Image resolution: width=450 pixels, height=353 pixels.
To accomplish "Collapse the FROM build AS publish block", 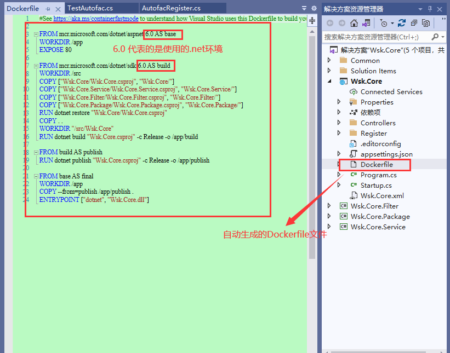I will click(36, 153).
